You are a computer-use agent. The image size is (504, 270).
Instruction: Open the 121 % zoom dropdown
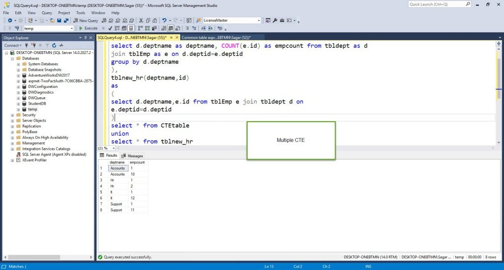(x=114, y=148)
